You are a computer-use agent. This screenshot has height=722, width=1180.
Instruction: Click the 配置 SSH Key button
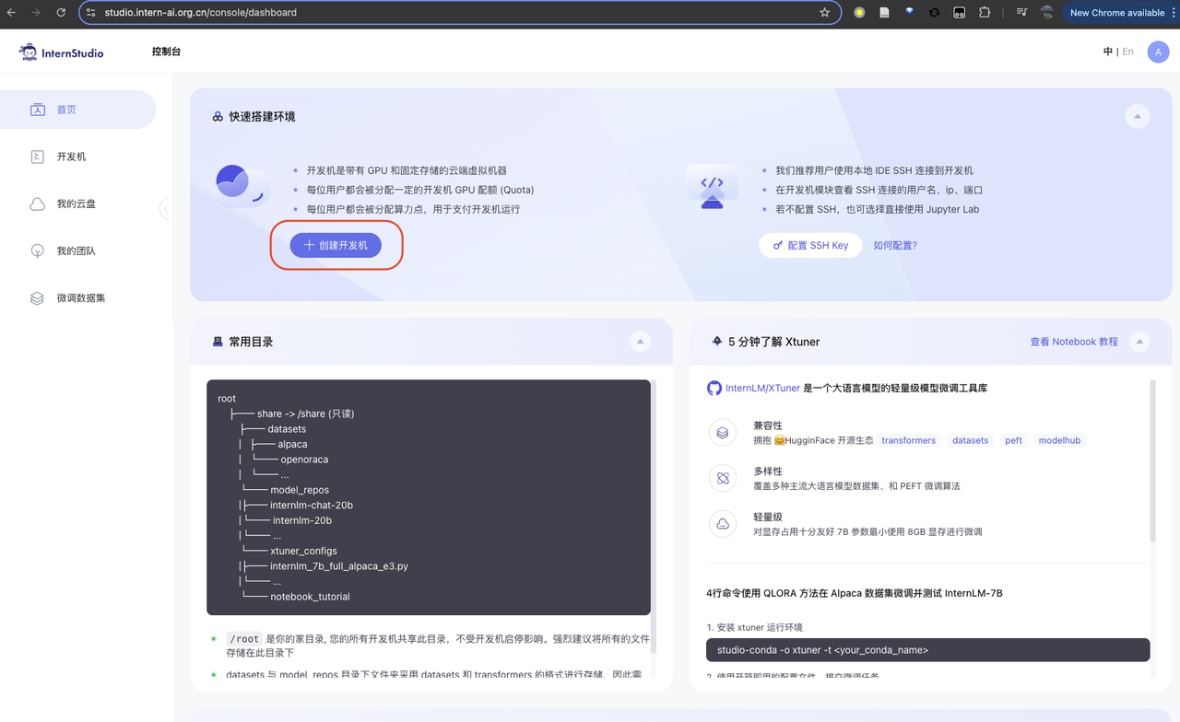point(810,245)
